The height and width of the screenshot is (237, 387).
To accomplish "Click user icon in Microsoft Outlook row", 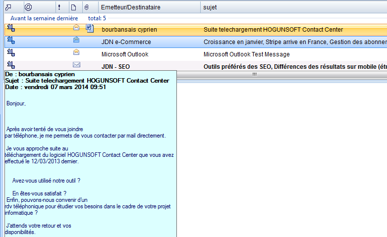I will click(x=11, y=52).
